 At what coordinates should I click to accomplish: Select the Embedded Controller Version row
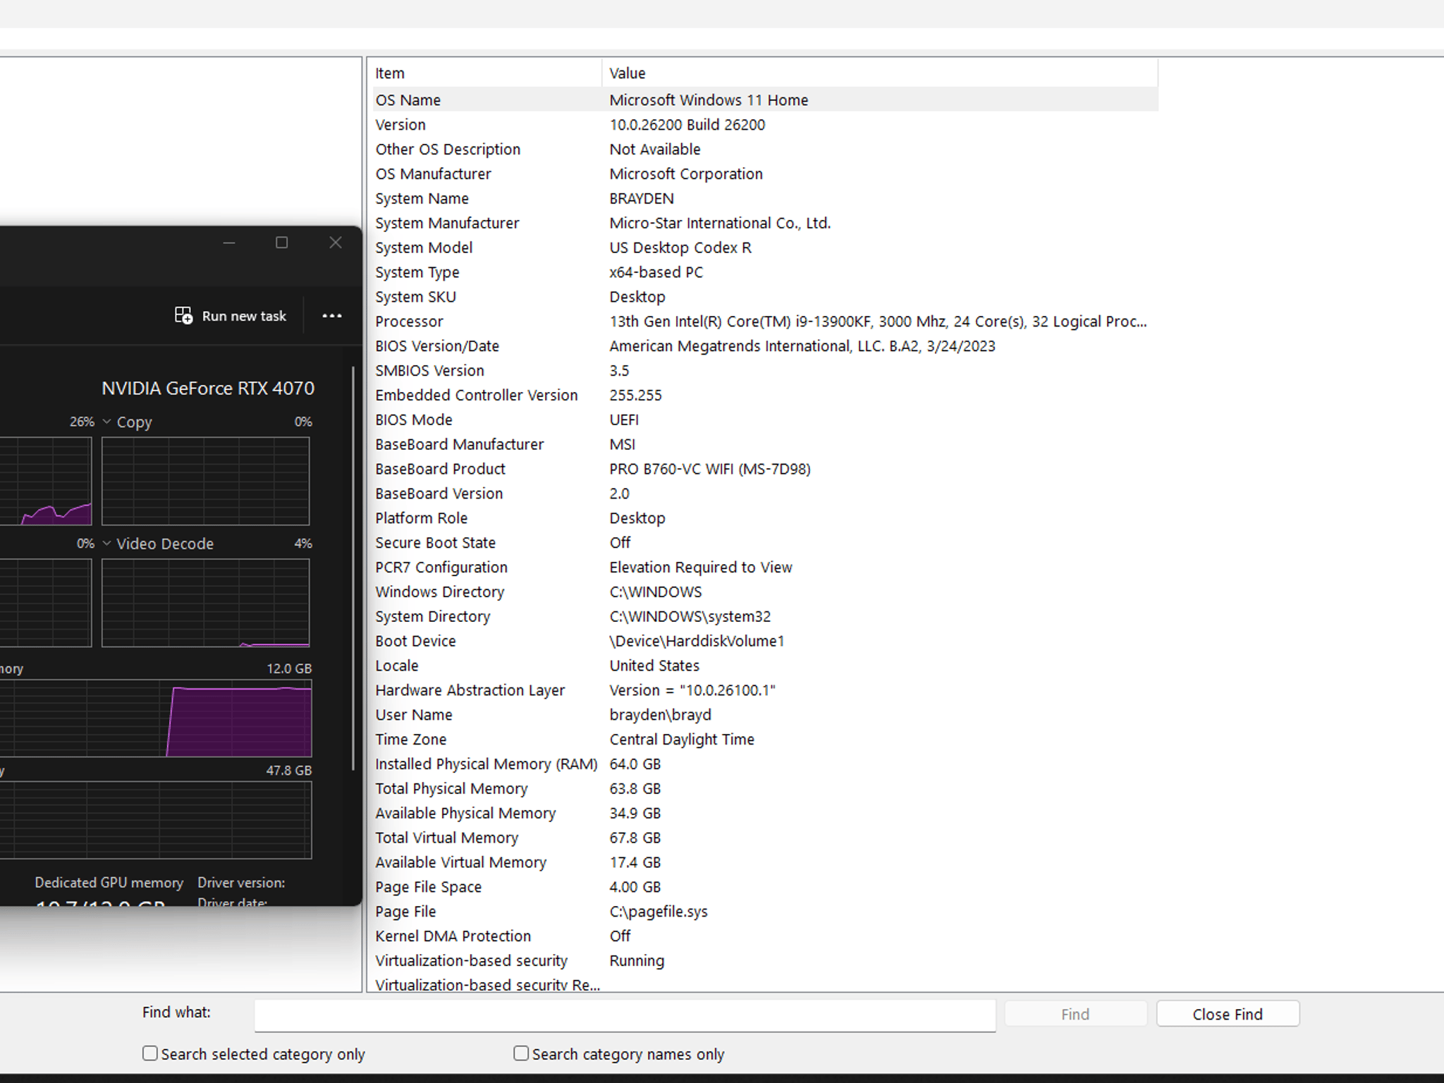coord(765,396)
